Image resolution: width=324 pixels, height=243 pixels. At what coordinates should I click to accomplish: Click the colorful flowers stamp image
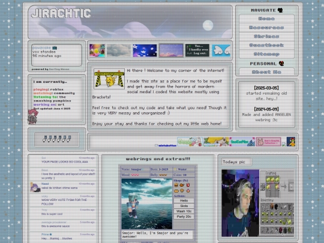point(97,50)
